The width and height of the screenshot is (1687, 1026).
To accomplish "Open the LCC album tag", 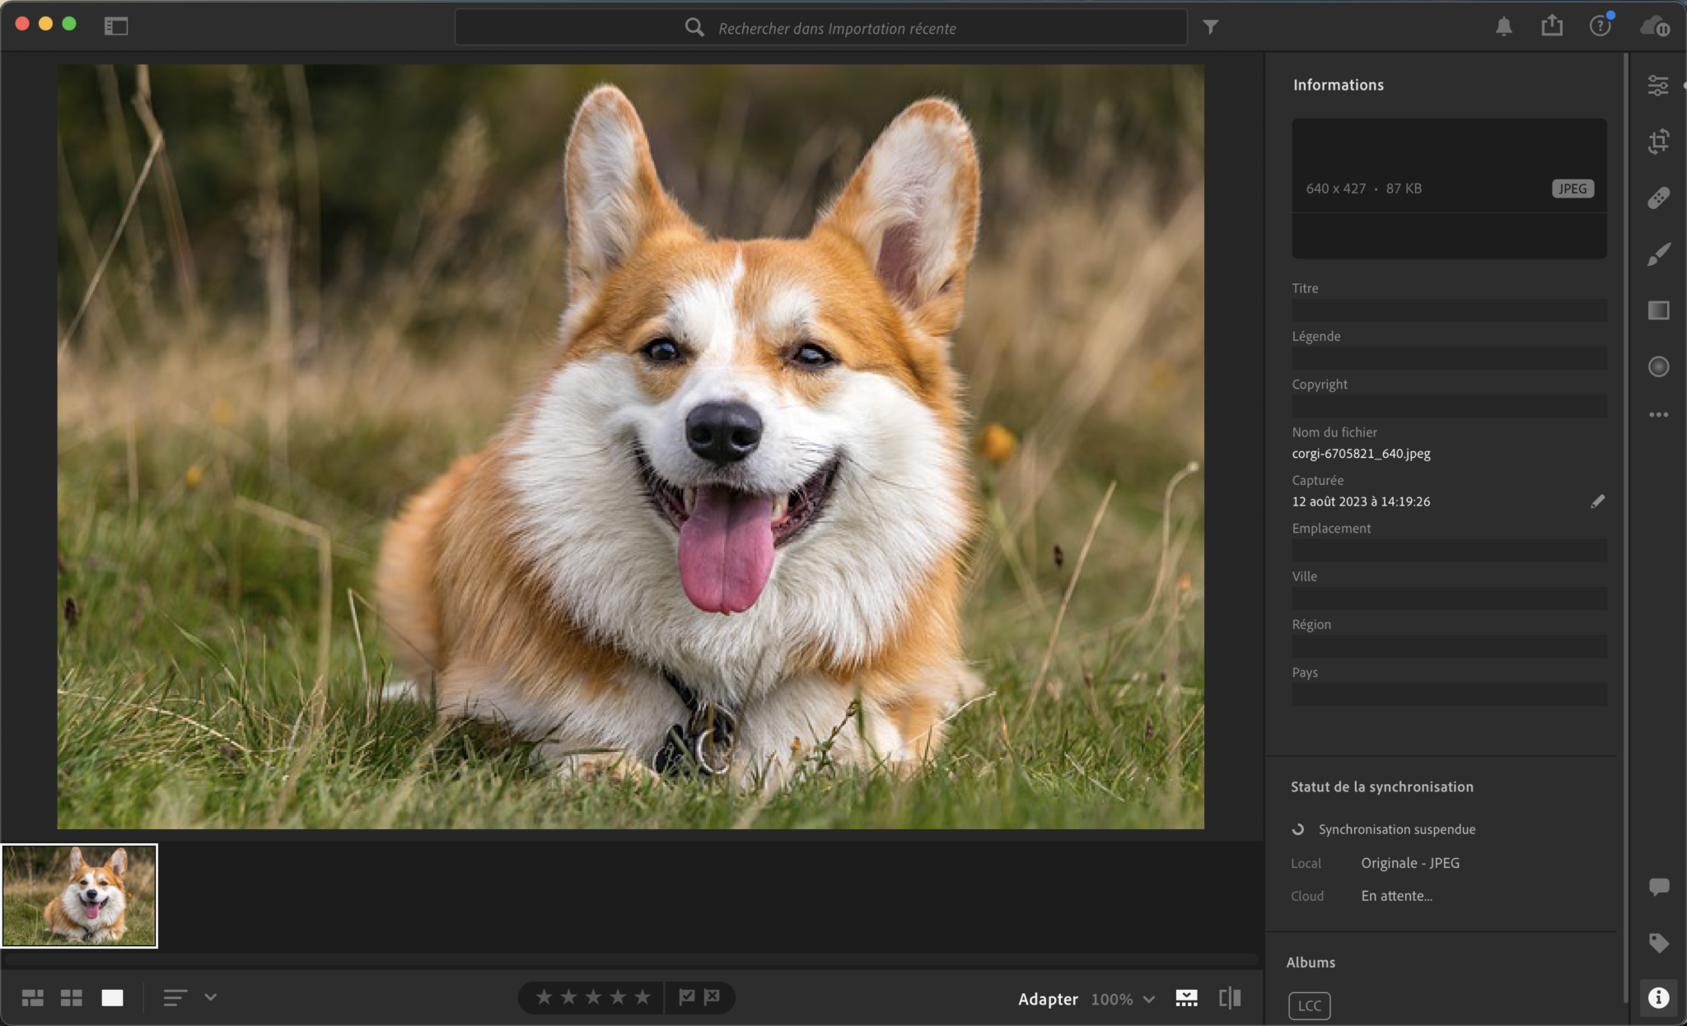I will tap(1309, 1005).
